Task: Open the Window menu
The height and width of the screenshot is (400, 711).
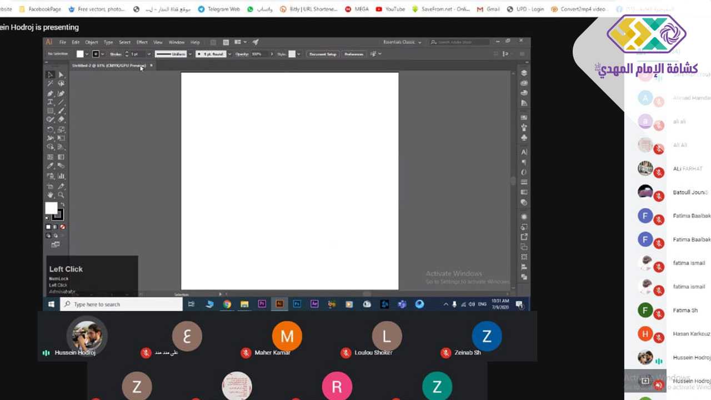Action: 176,42
